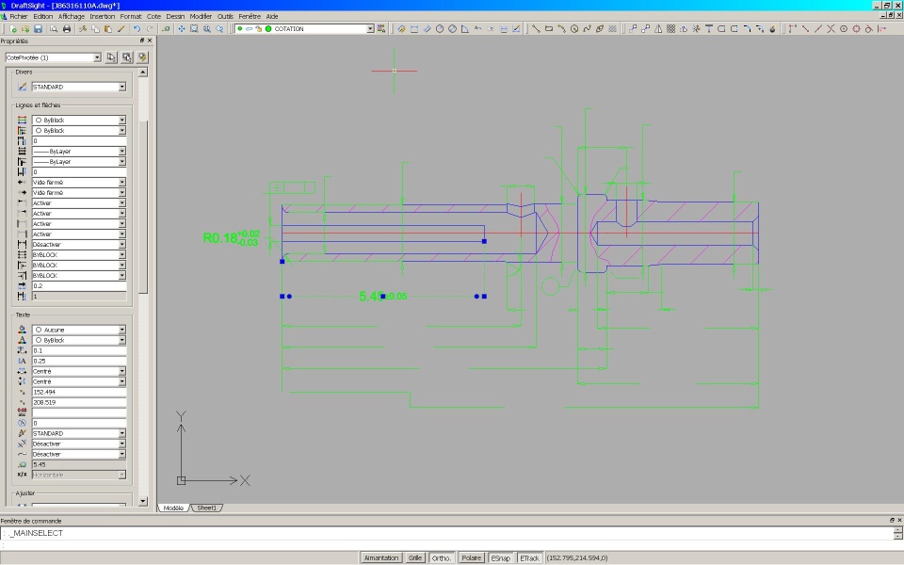This screenshot has width=904, height=565.
Task: Click the Undo arrow icon
Action: 137,28
